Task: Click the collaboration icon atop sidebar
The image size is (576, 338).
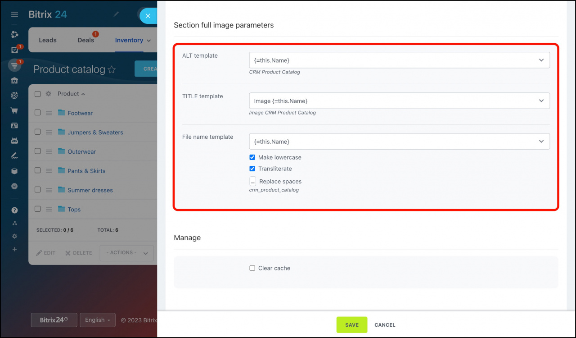Action: [x=14, y=35]
